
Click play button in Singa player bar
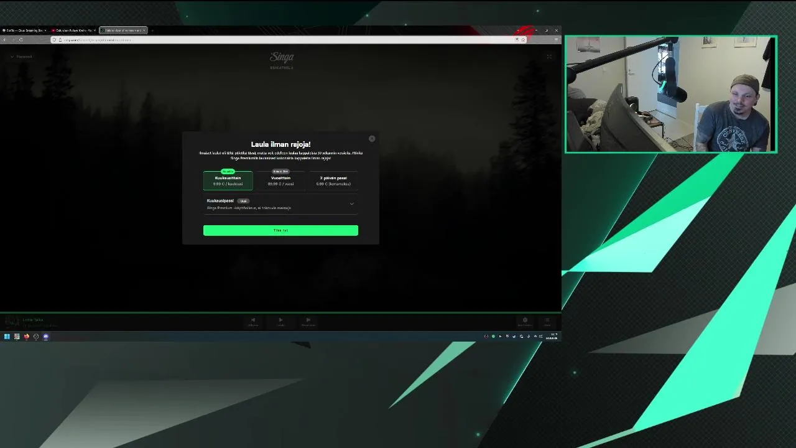click(280, 321)
